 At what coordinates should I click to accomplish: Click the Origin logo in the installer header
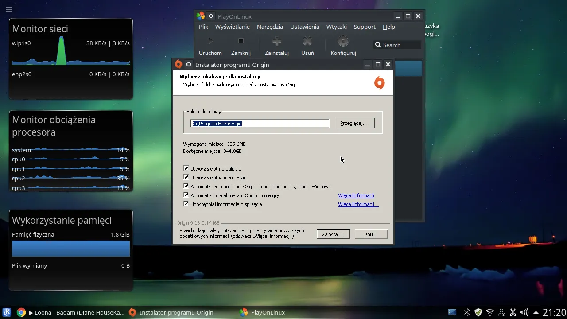pos(380,83)
